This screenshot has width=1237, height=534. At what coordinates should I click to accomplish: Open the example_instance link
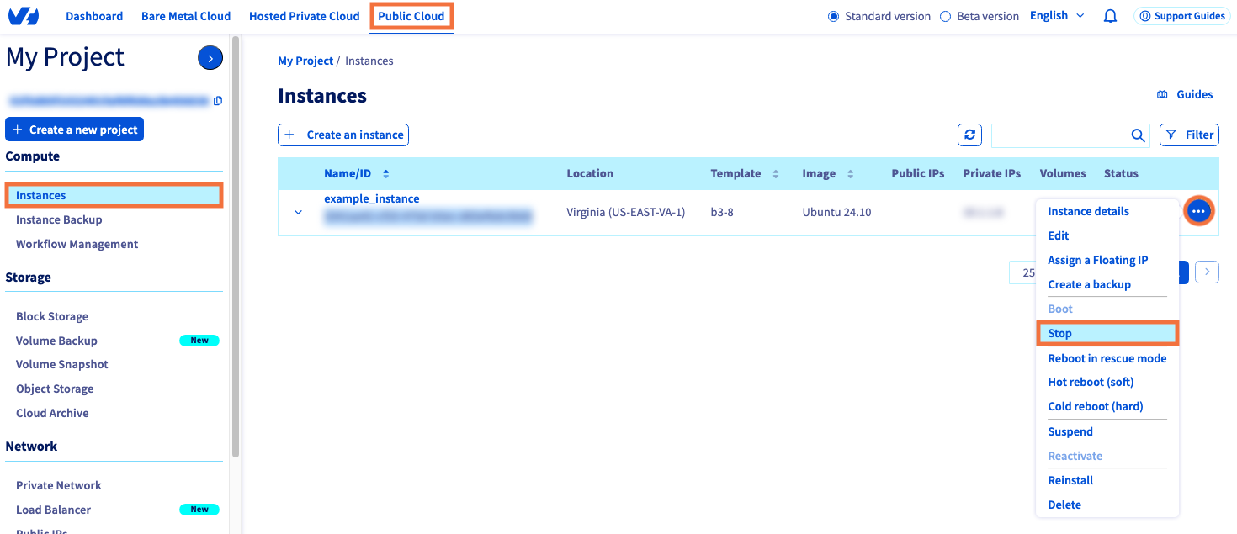click(x=371, y=199)
